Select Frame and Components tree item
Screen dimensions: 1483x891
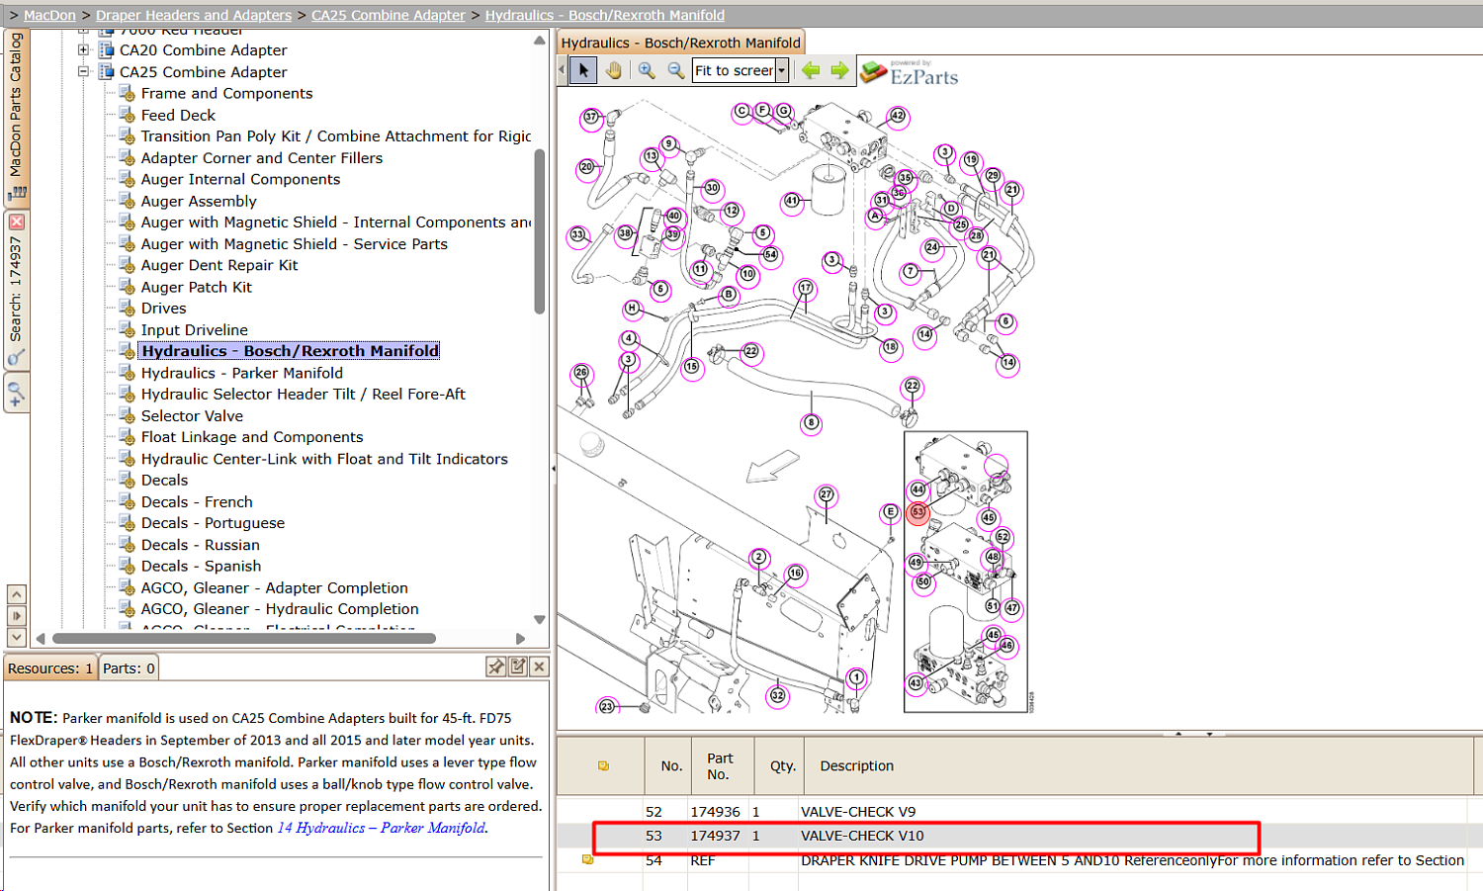(x=226, y=93)
